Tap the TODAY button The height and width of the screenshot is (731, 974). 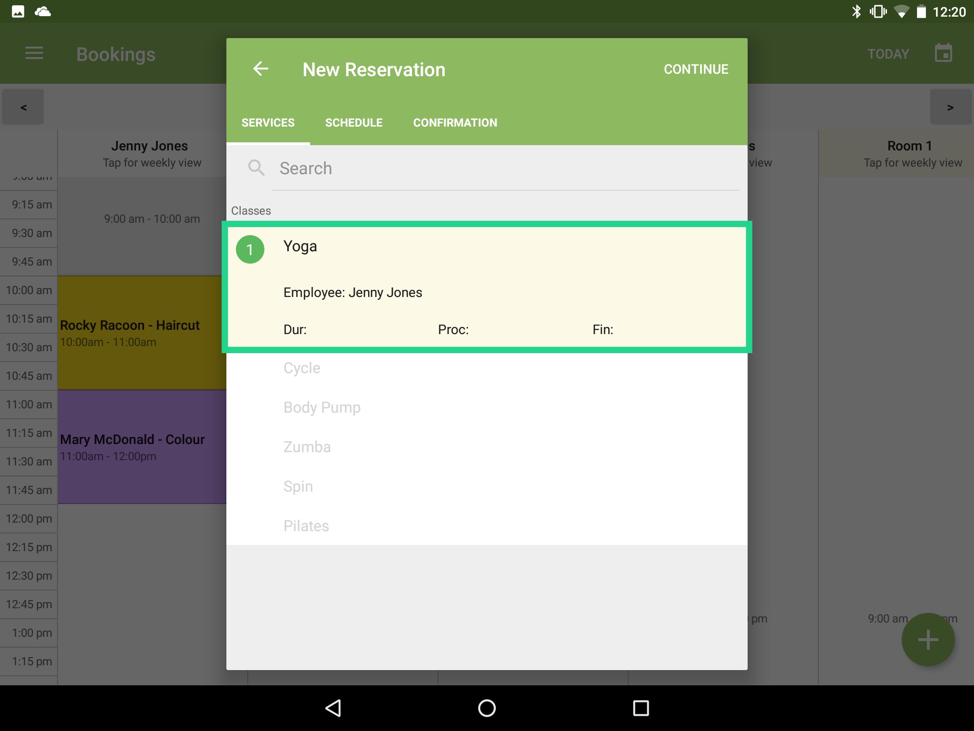click(x=888, y=53)
